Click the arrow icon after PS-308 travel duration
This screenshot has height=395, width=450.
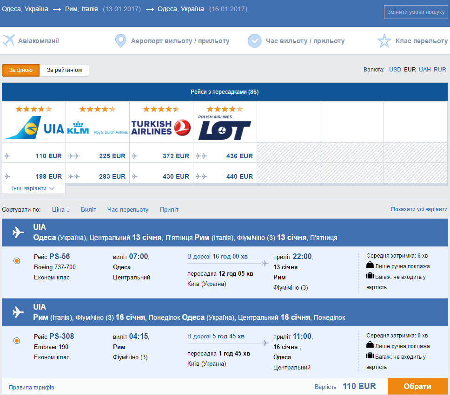[265, 343]
